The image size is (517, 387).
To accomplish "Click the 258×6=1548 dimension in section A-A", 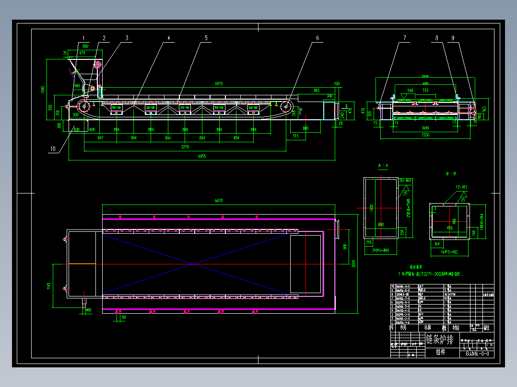I will coord(409,208).
